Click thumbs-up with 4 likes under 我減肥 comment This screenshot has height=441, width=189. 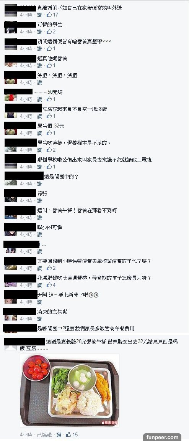51,285
